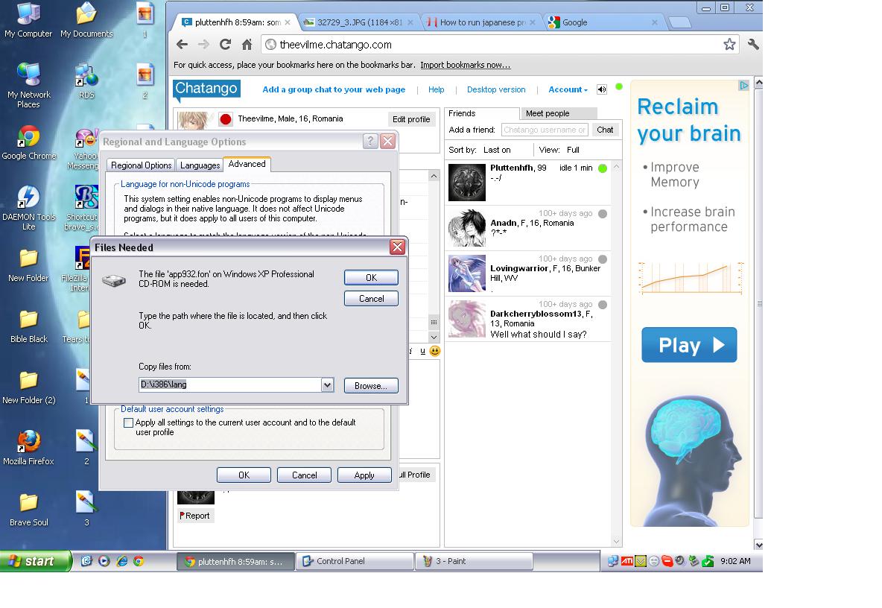The width and height of the screenshot is (882, 608).
Task: Click Cancel in Regional and Language Options
Action: click(305, 475)
